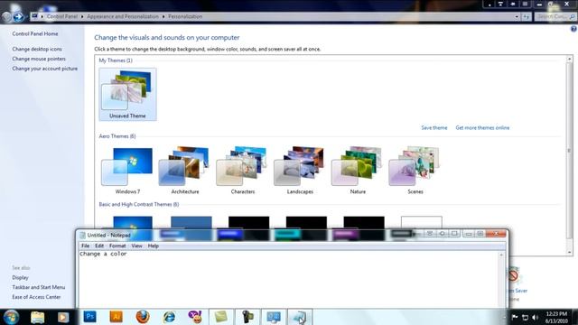This screenshot has width=578, height=325.
Task: Click the volume speaker tray icon
Action: 536,317
